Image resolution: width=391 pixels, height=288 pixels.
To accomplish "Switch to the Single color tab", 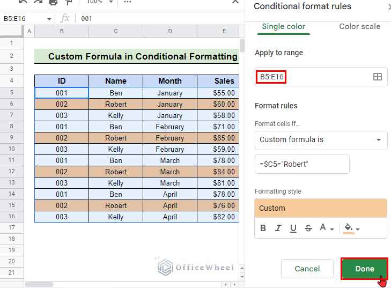I will coord(283,26).
